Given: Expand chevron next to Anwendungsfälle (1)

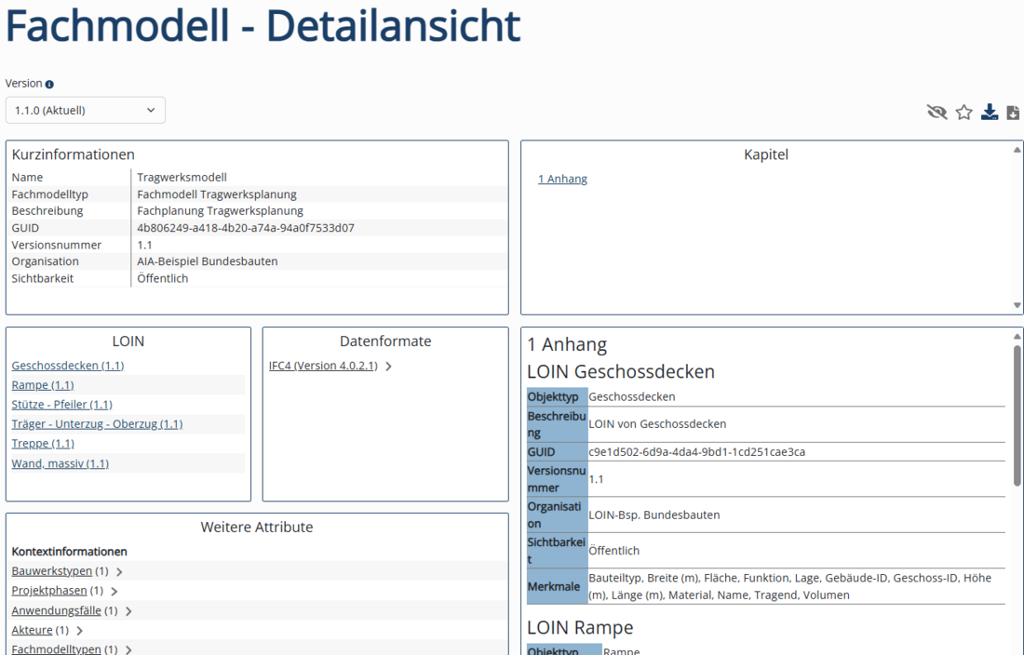Looking at the screenshot, I should pos(128,611).
